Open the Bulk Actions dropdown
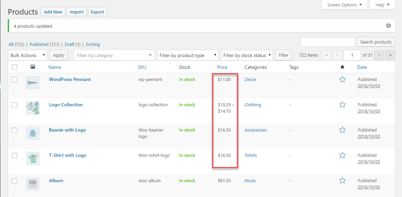402x197 pixels. click(x=28, y=55)
